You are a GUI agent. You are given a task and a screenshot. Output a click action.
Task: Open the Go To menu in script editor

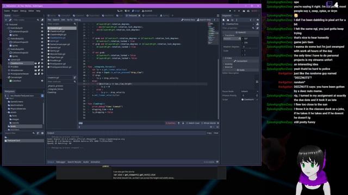coord(70,20)
